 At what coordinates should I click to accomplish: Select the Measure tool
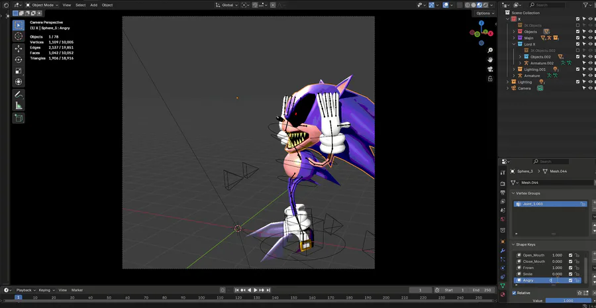click(x=19, y=105)
